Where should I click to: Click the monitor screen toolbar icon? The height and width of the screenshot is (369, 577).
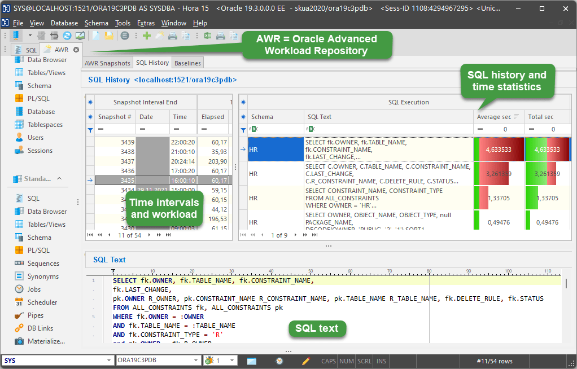click(80, 36)
